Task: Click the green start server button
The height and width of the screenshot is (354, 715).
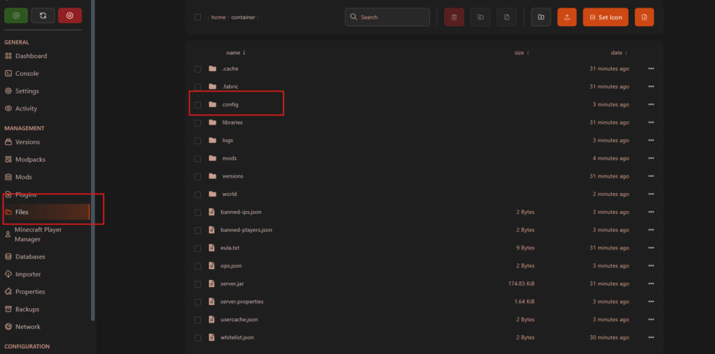Action: click(16, 15)
